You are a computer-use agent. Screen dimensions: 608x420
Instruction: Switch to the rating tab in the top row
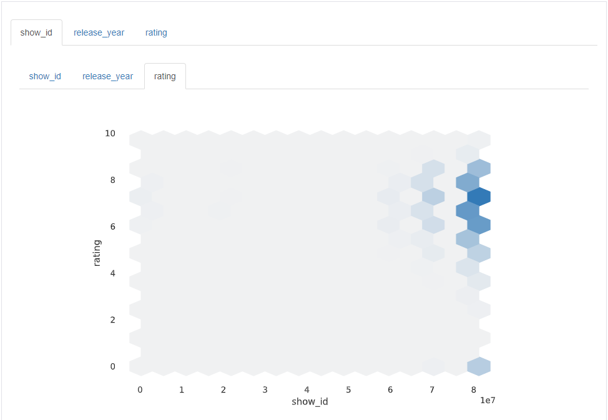tap(156, 32)
